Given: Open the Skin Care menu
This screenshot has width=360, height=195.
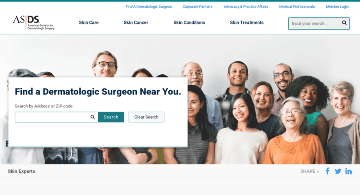Looking at the screenshot, I should [x=88, y=23].
